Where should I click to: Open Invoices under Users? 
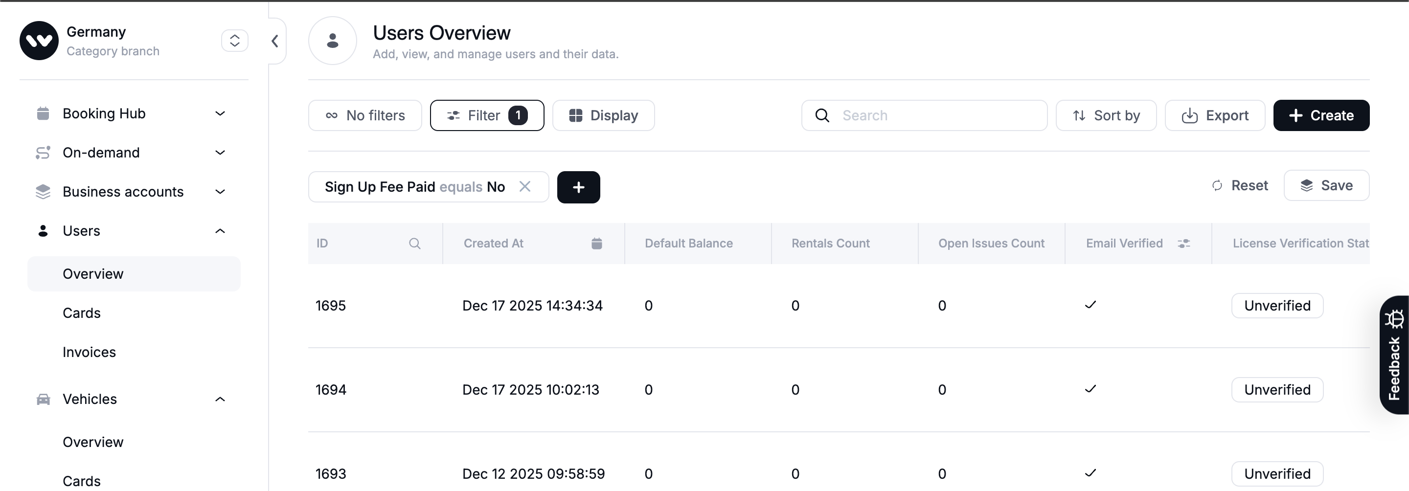[x=89, y=352]
